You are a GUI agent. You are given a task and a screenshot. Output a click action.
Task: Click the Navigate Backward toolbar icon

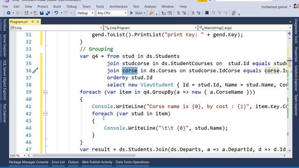point(8,13)
